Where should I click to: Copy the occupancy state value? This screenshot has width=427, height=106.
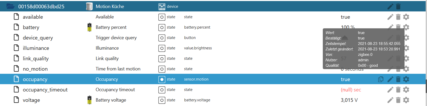point(381,79)
